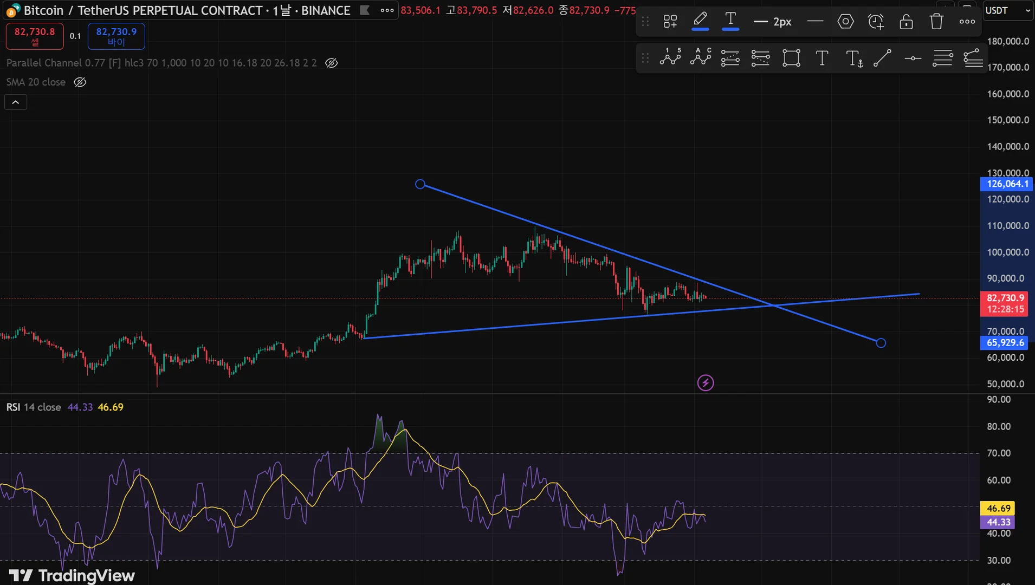Click the Bitcoin symbol logo icon
This screenshot has width=1035, height=585.
[12, 11]
